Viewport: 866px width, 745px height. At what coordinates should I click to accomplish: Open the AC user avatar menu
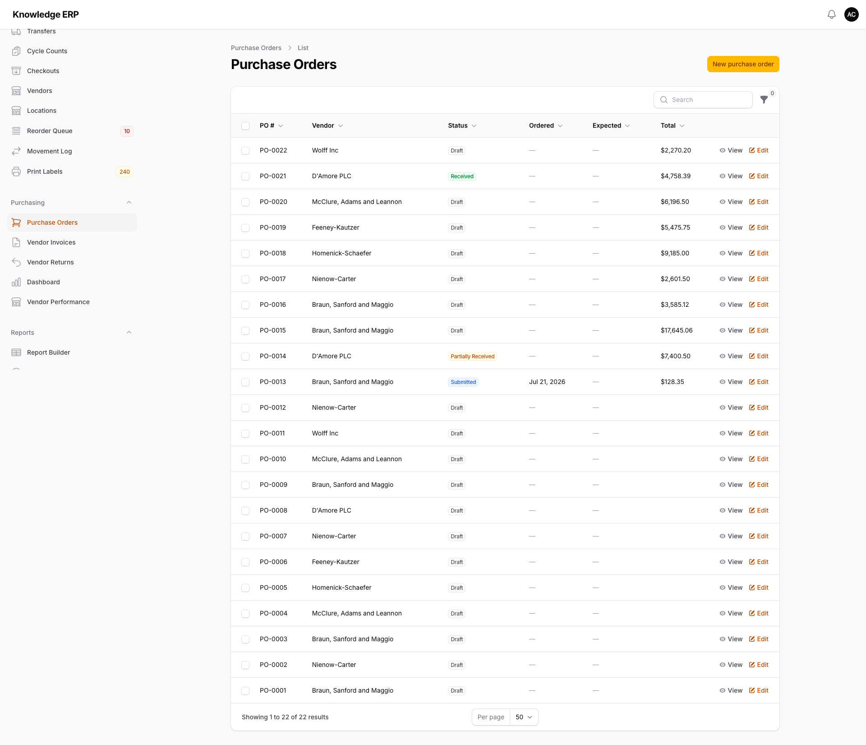tap(851, 14)
